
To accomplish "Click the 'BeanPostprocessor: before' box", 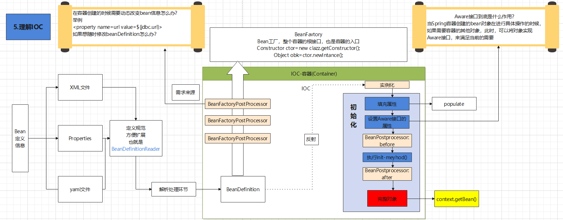I will pos(387,141).
